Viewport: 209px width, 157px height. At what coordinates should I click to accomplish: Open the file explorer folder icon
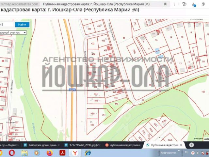(x=24, y=153)
